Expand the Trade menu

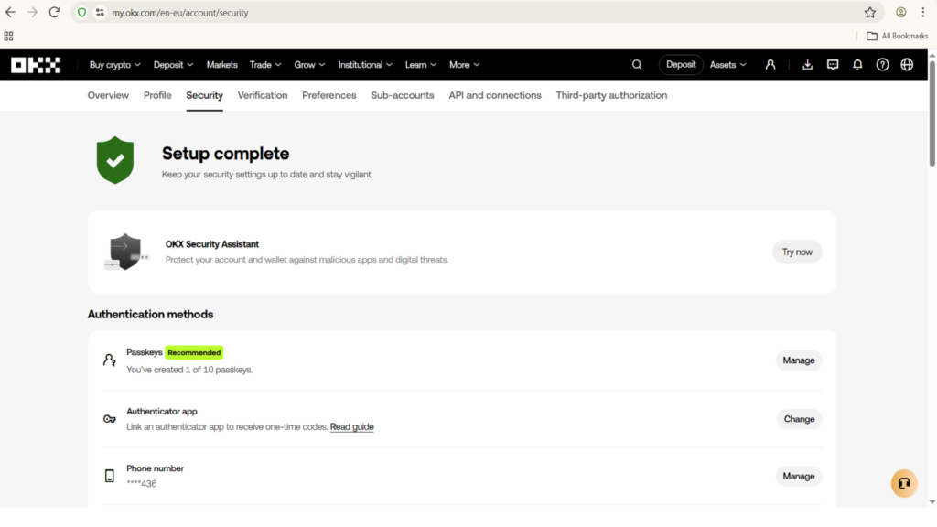coord(265,65)
